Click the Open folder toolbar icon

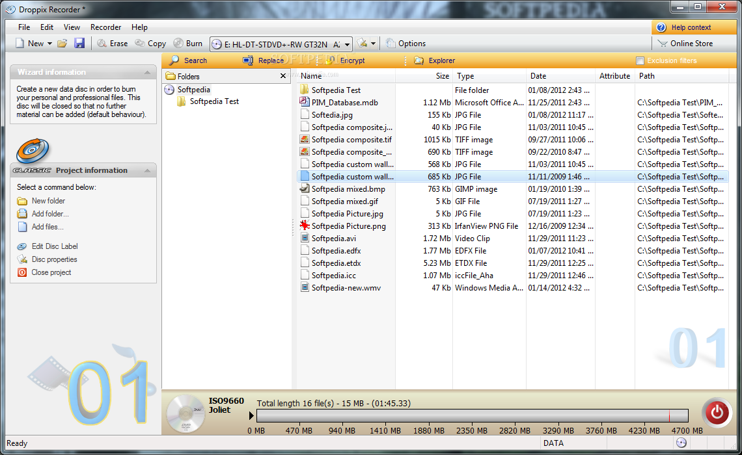62,44
